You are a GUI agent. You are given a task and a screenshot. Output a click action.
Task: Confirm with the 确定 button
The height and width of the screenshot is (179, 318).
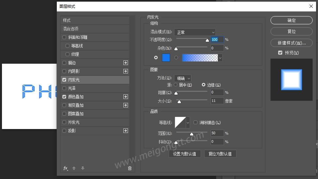click(292, 20)
